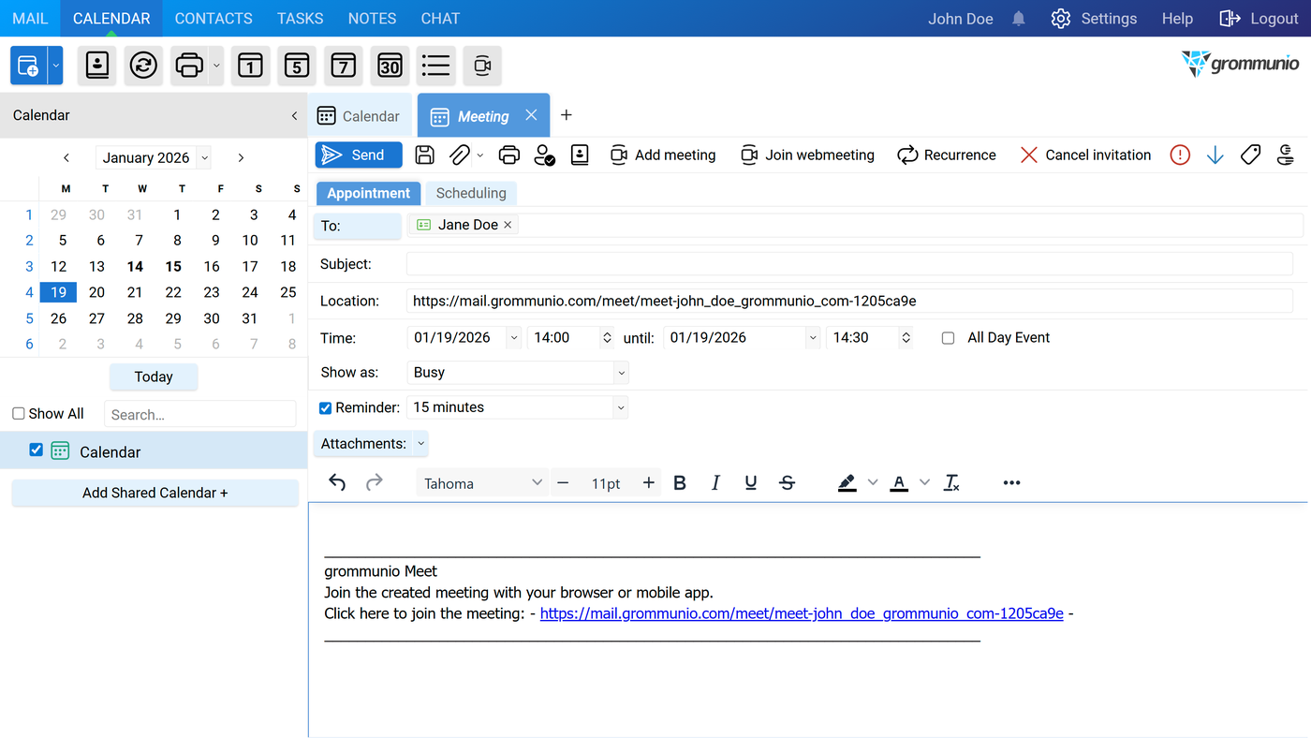This screenshot has width=1311, height=738.
Task: Switch to the Scheduling tab
Action: [x=471, y=193]
